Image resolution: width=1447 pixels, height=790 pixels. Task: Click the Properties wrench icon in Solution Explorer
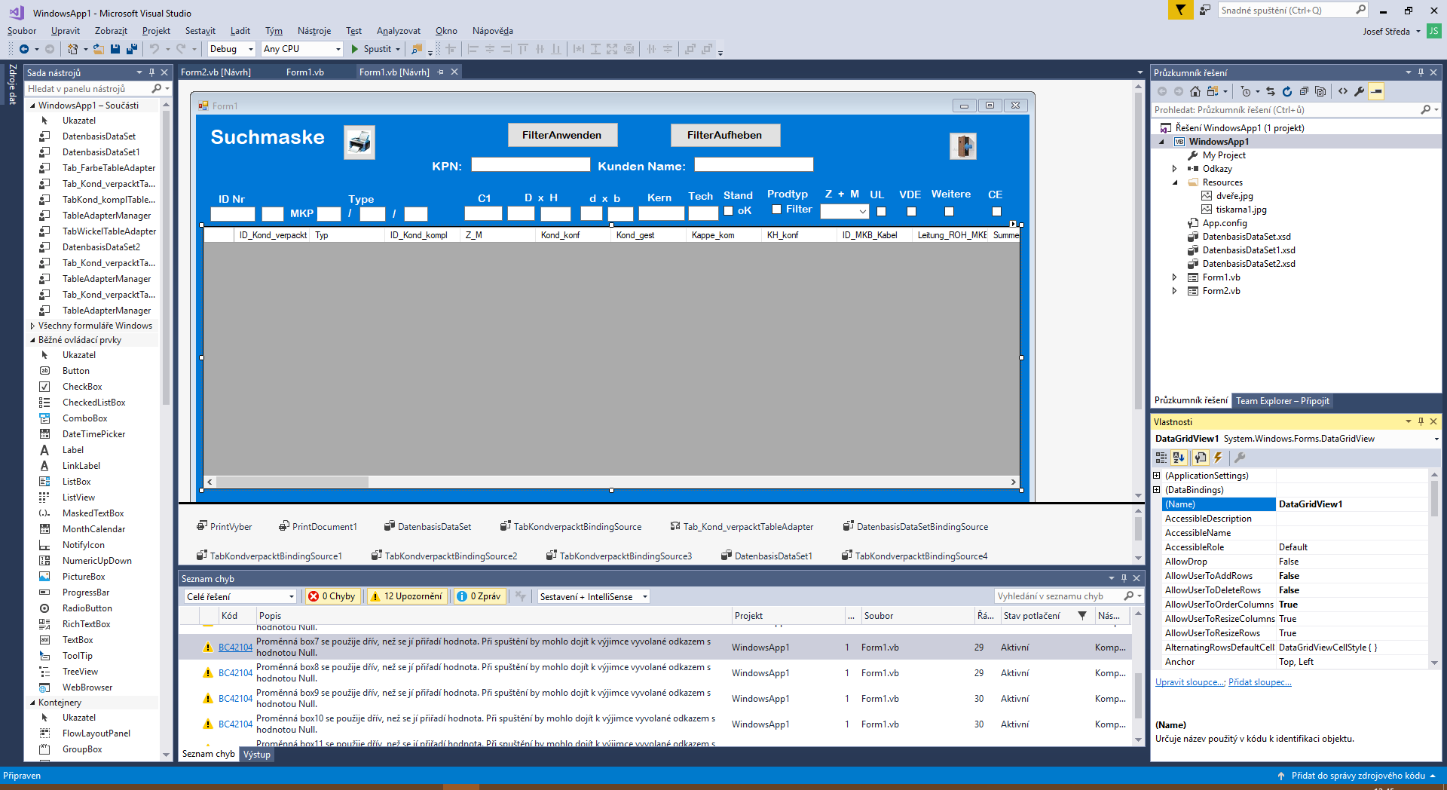point(1360,91)
